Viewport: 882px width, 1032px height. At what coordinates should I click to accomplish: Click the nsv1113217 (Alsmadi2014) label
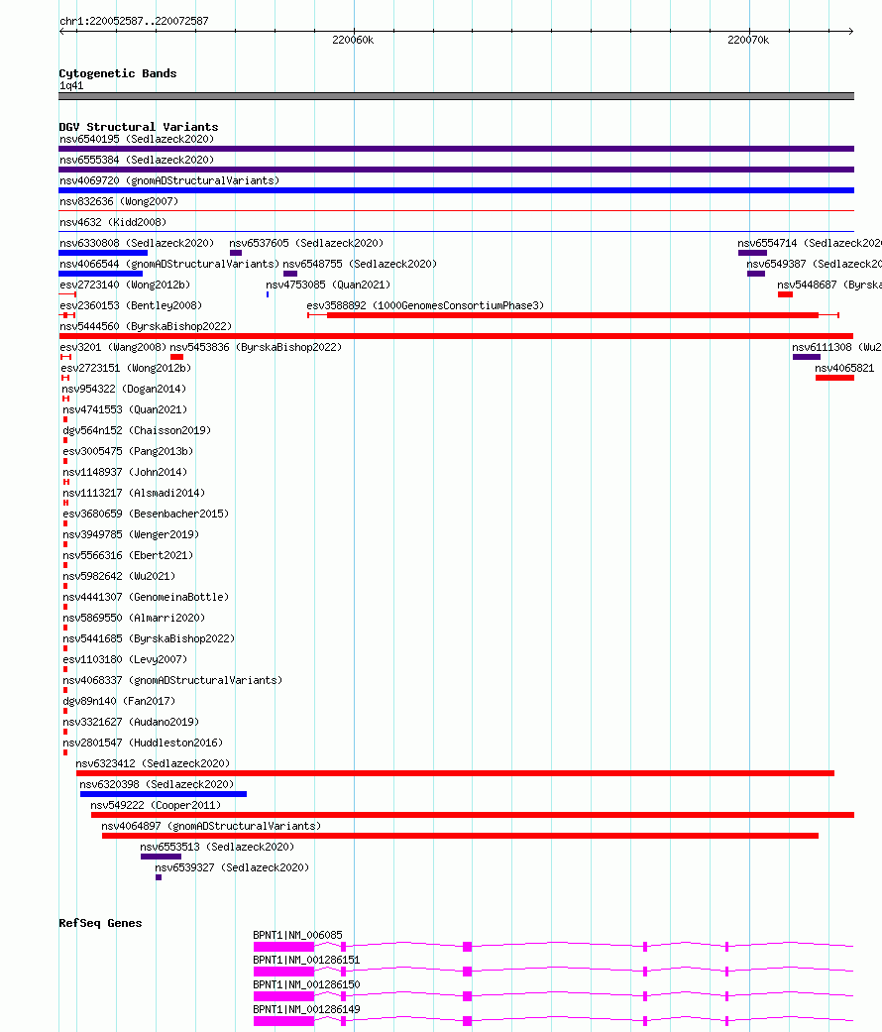pyautogui.click(x=134, y=493)
